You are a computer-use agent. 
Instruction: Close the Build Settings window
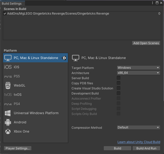(x=161, y=3)
